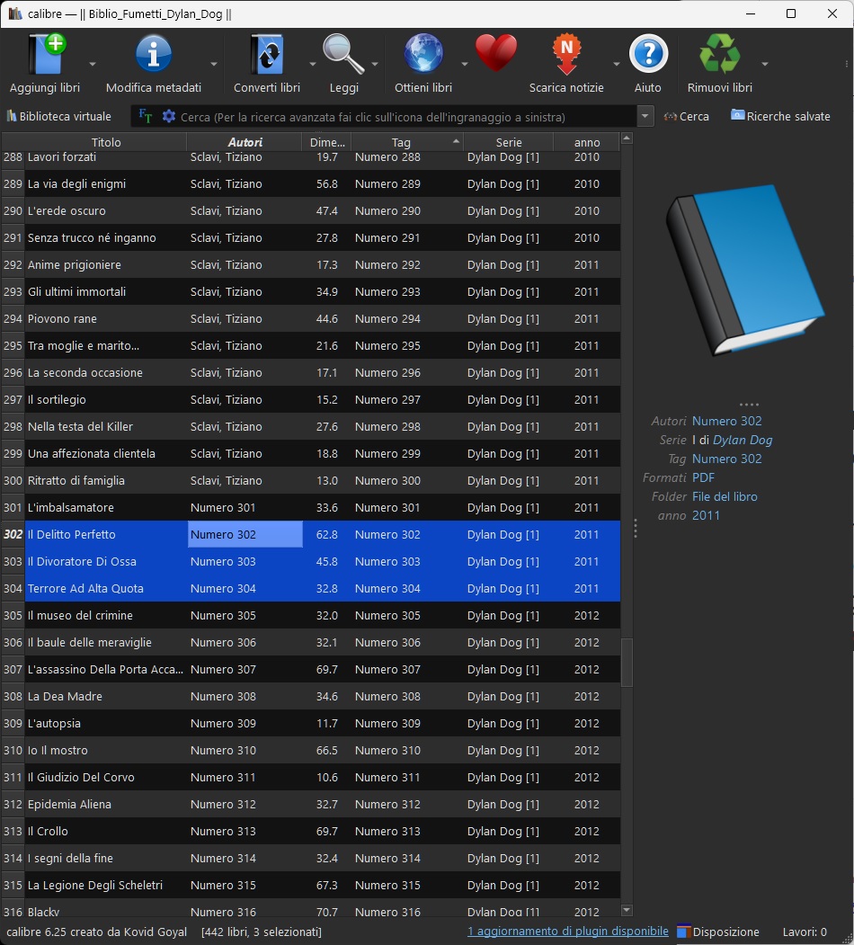Open the Leggi magnifier icon
This screenshot has width=854, height=945.
pyautogui.click(x=342, y=54)
